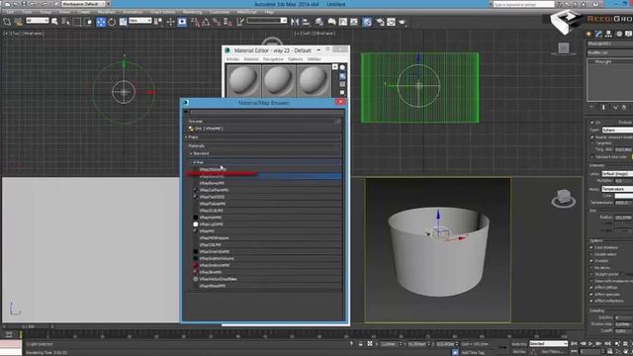Click the Mirror tool icon
633x356 pixels.
295,22
